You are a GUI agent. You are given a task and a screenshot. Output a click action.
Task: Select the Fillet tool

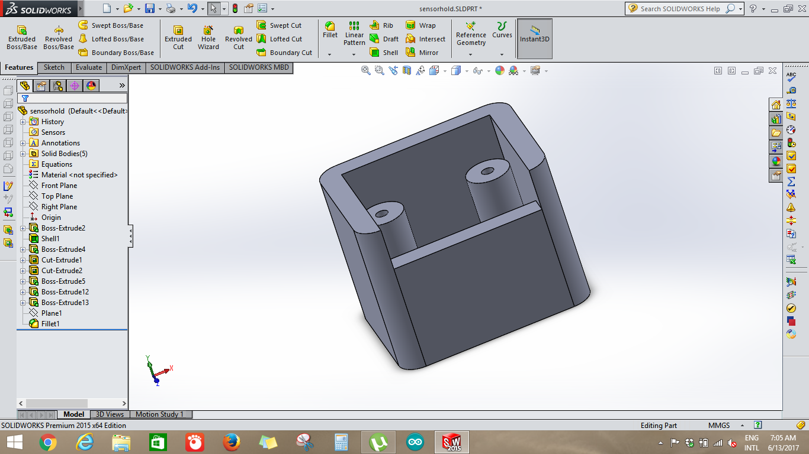tap(330, 31)
